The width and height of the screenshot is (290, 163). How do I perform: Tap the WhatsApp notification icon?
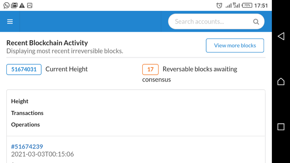click(6, 5)
